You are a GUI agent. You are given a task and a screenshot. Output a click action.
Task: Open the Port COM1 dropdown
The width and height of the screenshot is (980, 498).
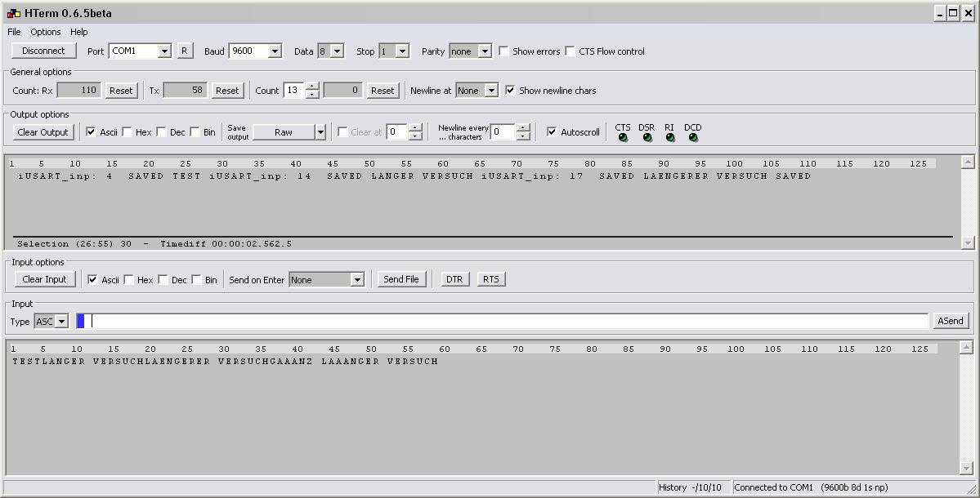pyautogui.click(x=164, y=51)
